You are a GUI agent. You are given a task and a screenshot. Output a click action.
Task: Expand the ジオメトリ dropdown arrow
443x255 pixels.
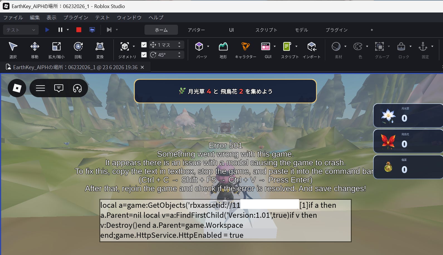click(134, 46)
